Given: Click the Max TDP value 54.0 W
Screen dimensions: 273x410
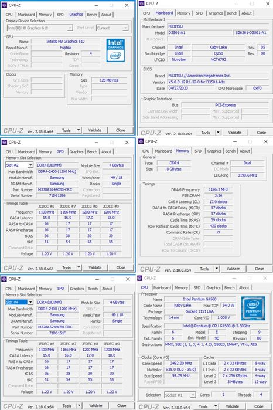Looking at the screenshot, I should coord(228,305).
